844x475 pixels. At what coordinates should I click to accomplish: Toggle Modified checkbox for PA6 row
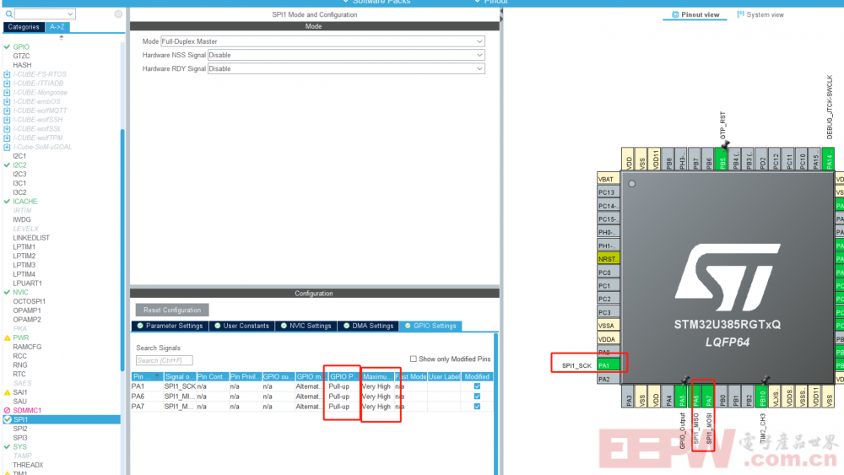477,397
